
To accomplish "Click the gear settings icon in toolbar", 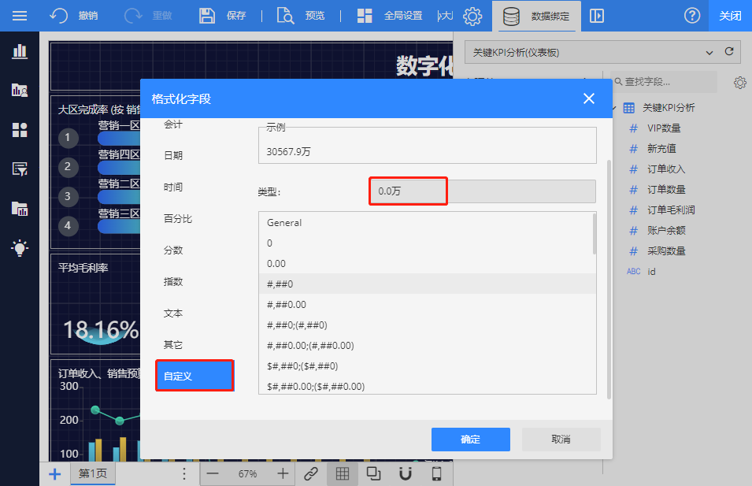I will point(472,16).
